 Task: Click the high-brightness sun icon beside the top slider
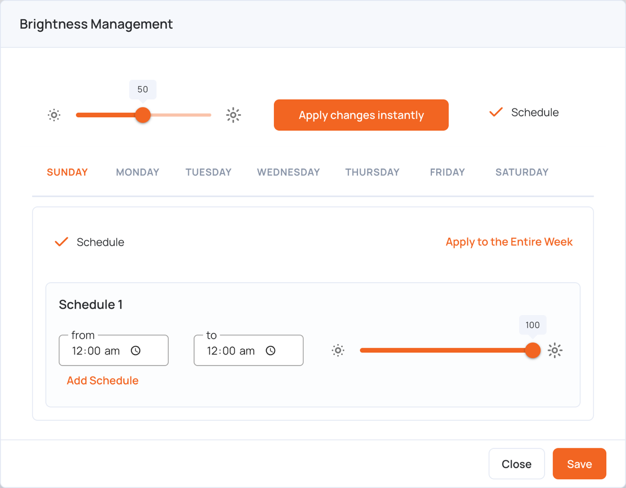(x=233, y=115)
